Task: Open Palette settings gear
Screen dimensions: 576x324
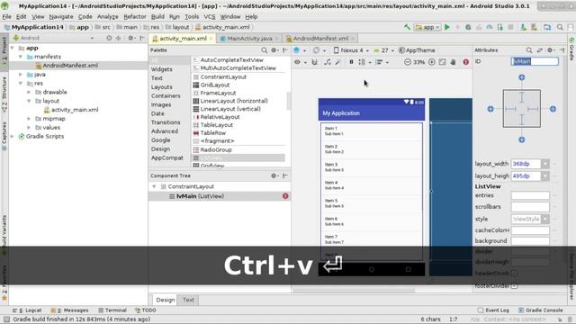Action: click(x=274, y=50)
